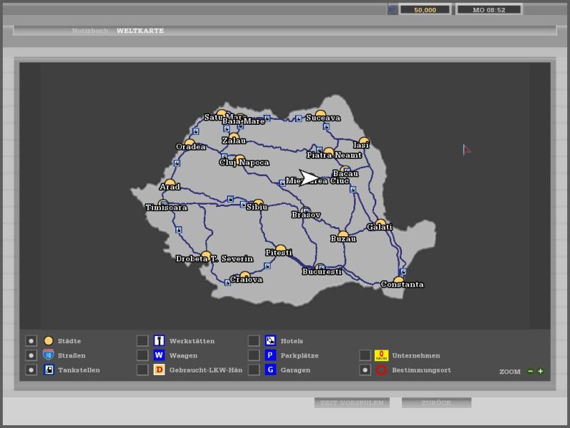Zoom in with the plus button
This screenshot has width=570, height=428.
541,371
